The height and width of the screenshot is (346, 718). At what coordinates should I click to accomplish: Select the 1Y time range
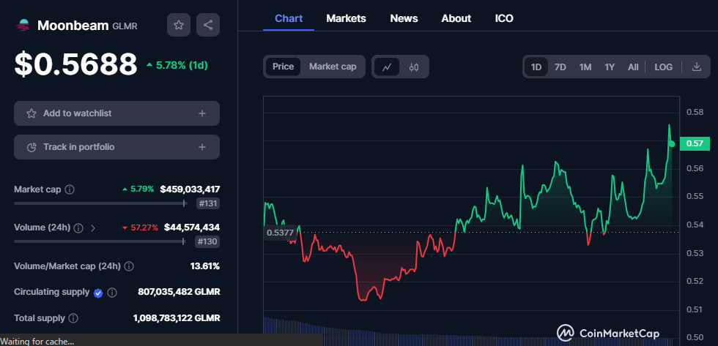[x=610, y=67]
